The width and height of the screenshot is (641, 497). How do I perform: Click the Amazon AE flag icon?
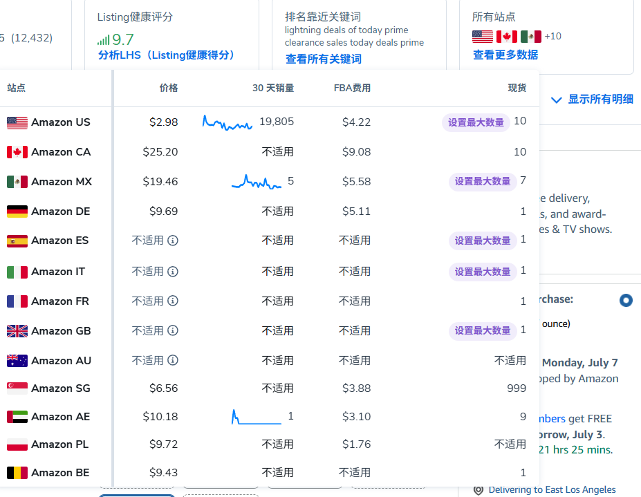[x=17, y=417]
